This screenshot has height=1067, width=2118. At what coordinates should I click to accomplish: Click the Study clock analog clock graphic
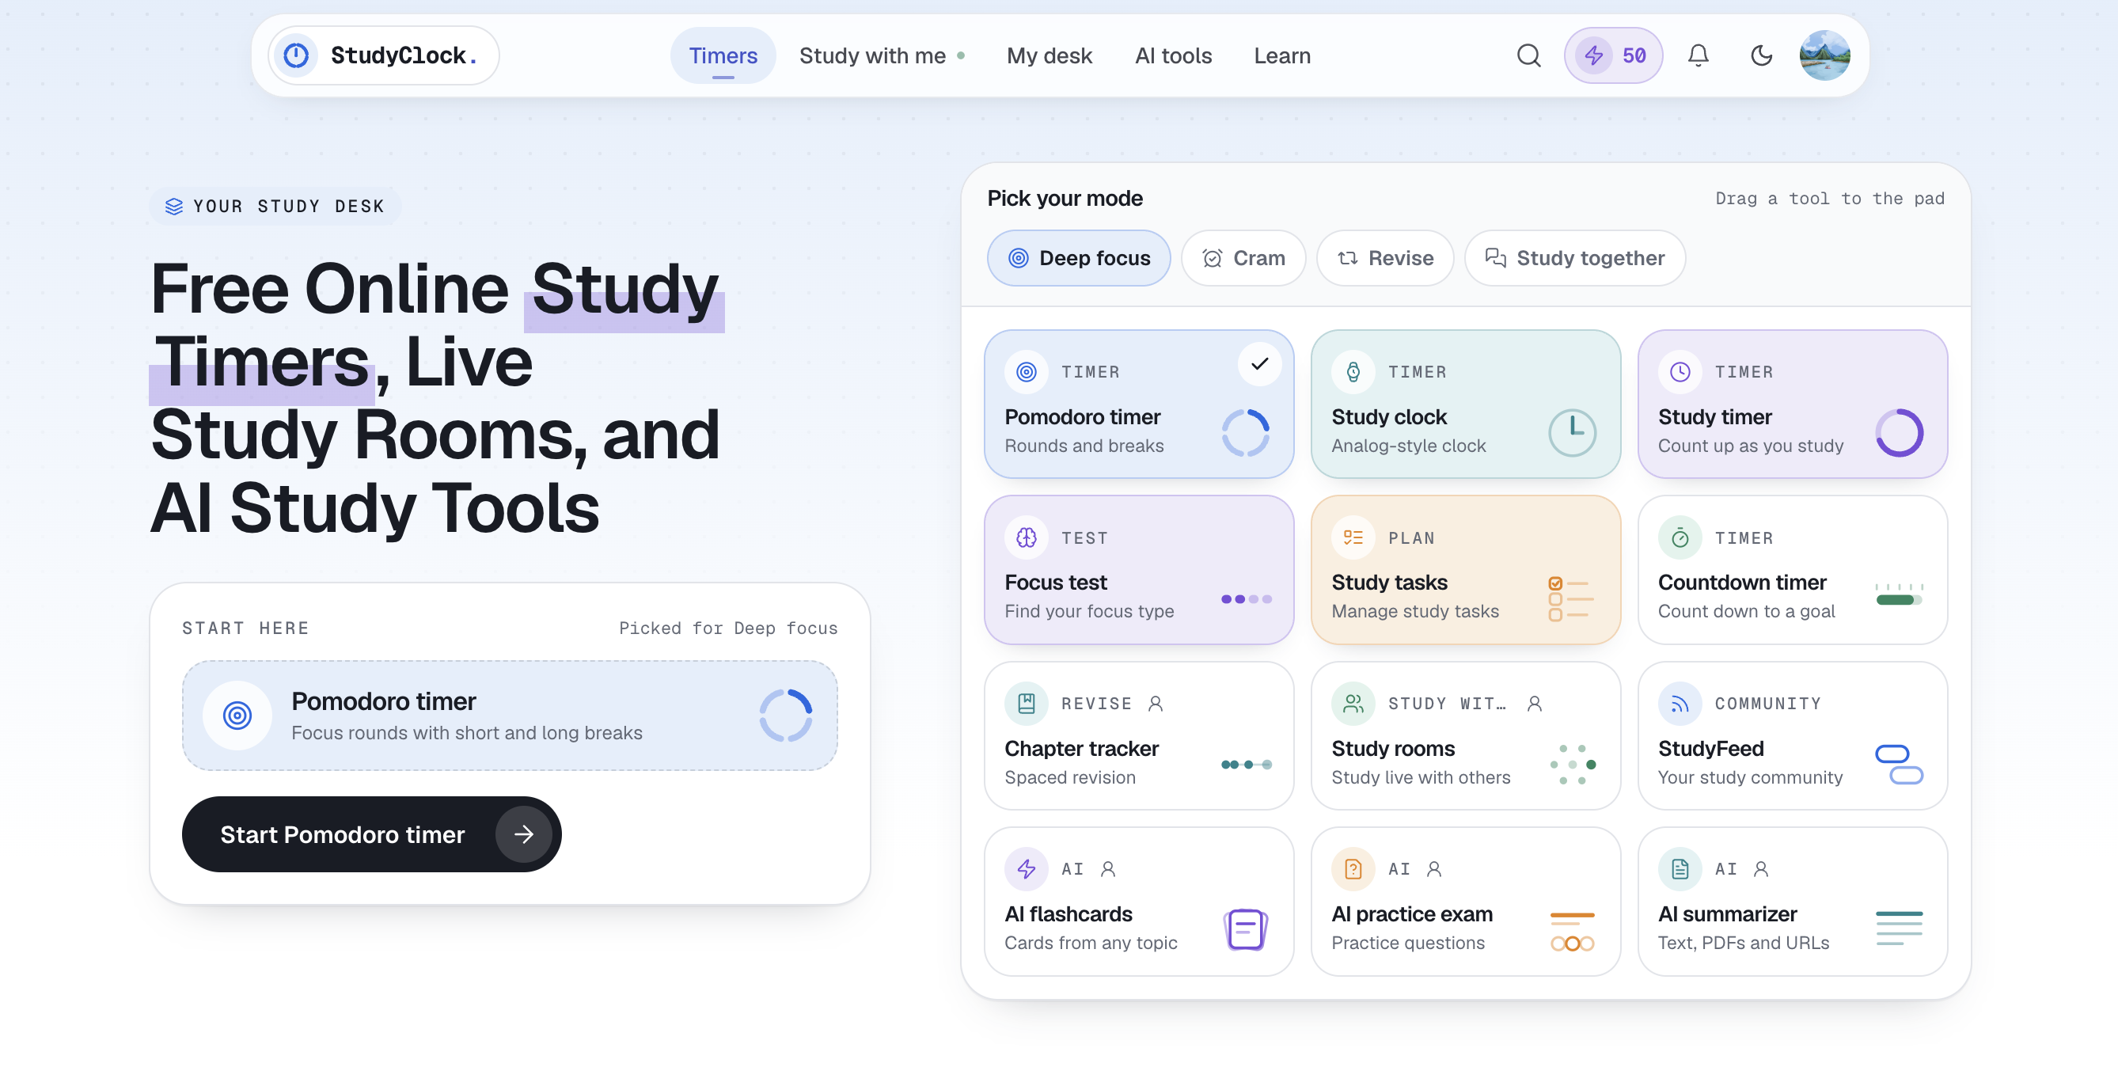point(1572,432)
